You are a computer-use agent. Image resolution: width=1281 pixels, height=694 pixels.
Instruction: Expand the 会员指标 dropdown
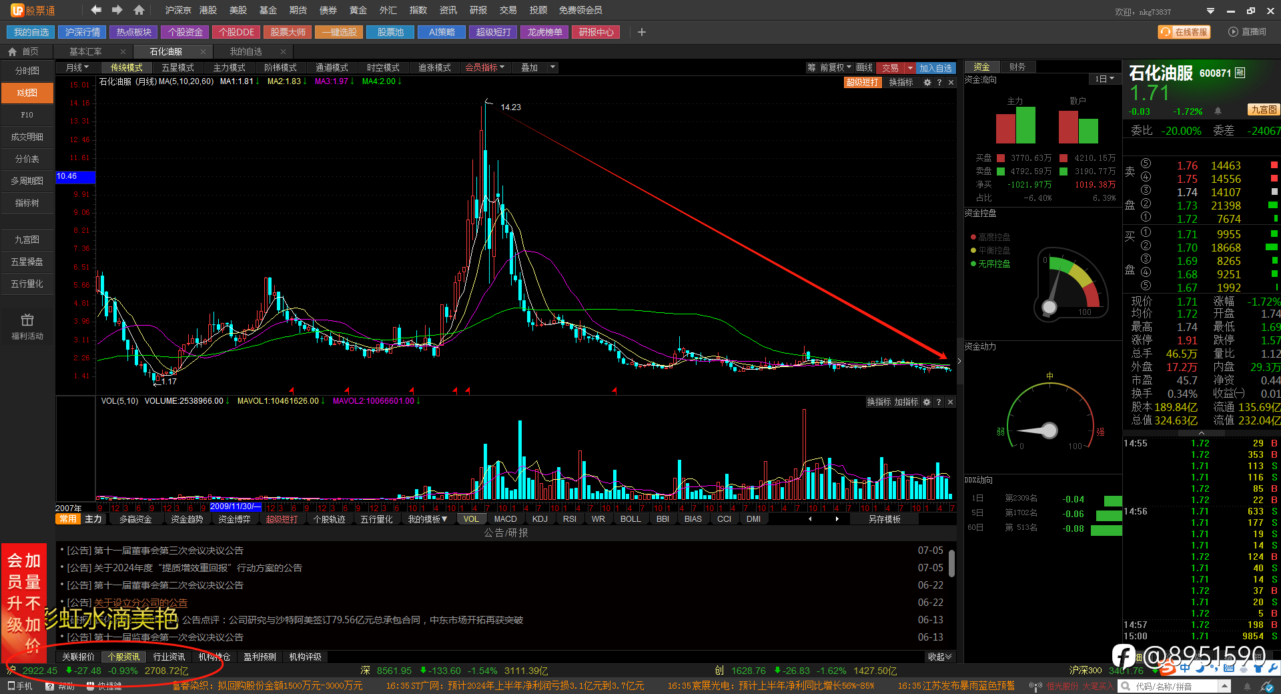coord(484,67)
